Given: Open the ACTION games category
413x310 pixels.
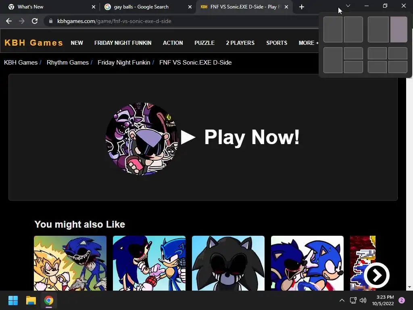Looking at the screenshot, I should (x=173, y=43).
